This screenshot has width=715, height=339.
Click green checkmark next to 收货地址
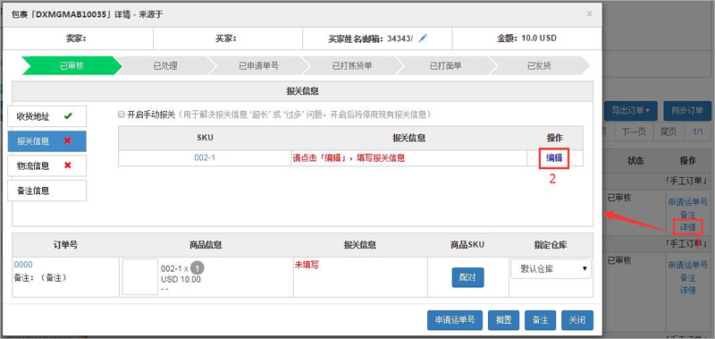tap(68, 116)
